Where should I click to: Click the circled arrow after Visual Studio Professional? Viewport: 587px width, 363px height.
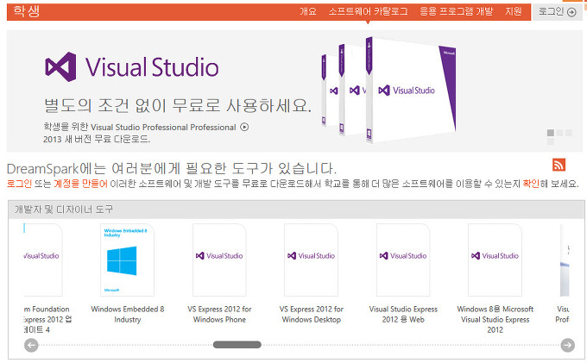(x=244, y=127)
